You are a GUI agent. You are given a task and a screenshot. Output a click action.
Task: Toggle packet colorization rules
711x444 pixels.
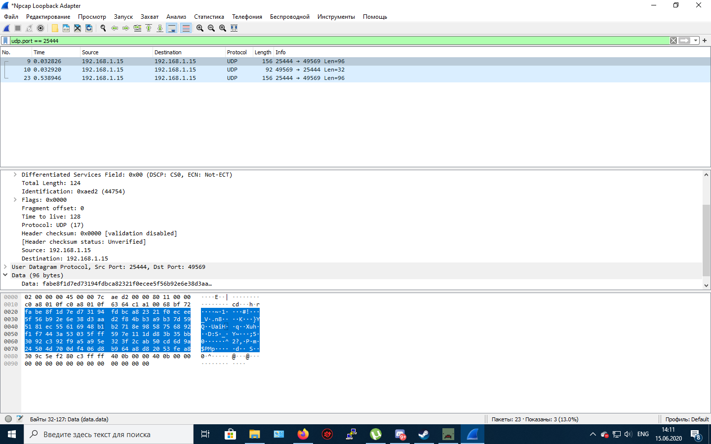[x=186, y=28]
